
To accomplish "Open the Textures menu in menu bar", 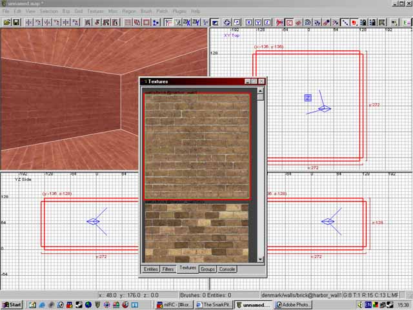I will point(95,12).
